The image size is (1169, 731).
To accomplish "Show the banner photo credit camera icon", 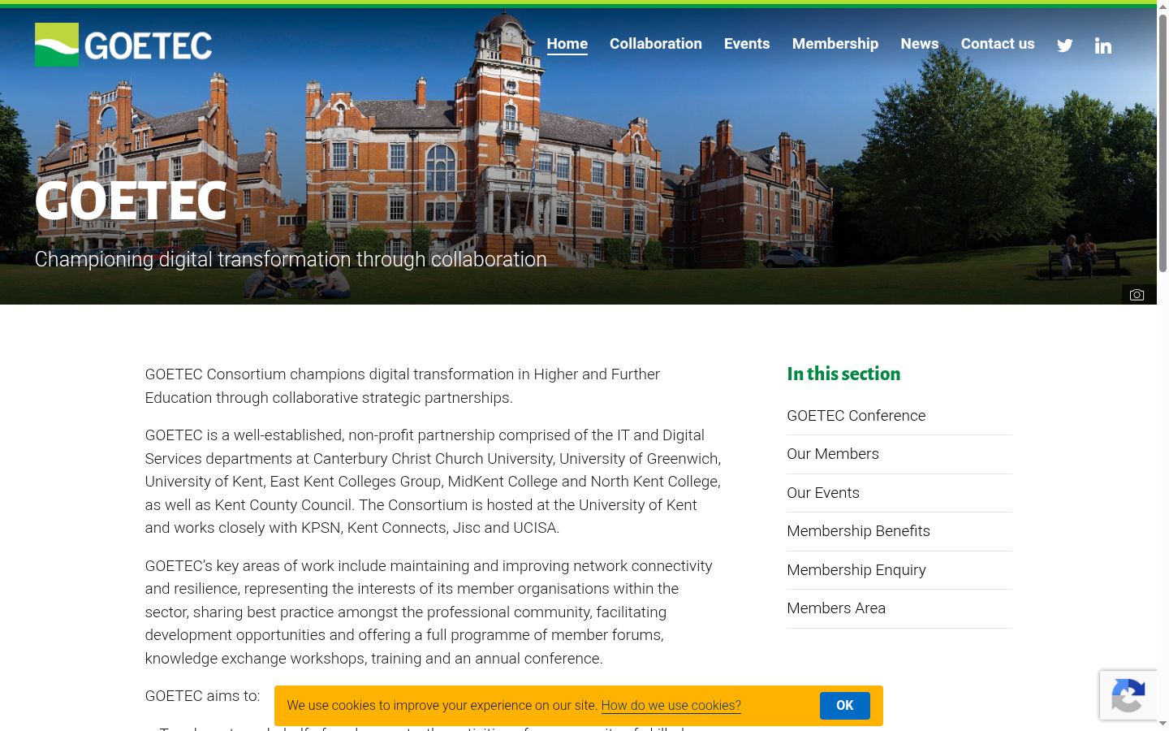I will pos(1137,295).
